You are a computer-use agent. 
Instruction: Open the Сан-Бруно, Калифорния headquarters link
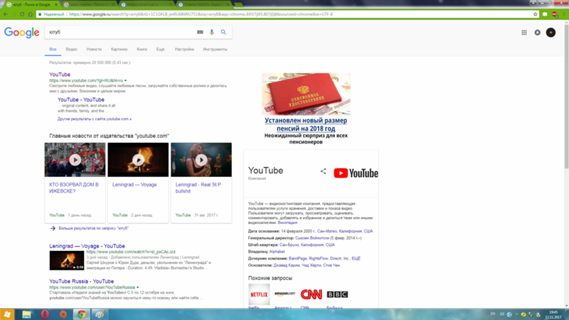tap(307, 245)
